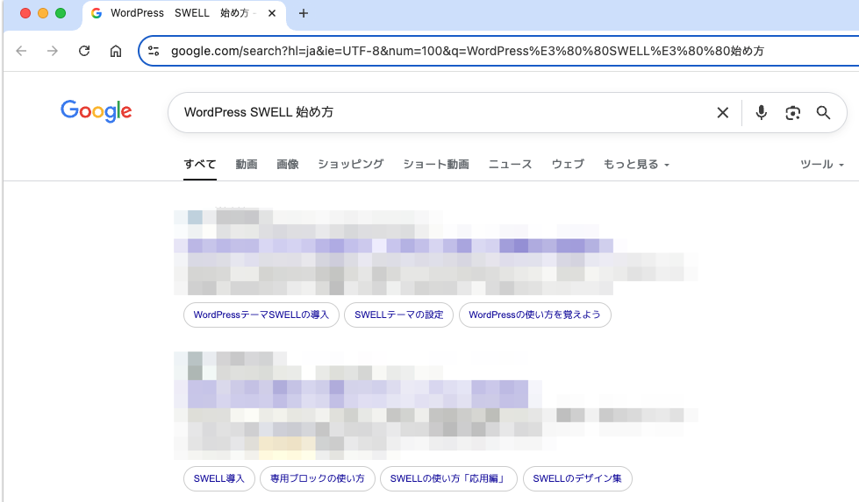The width and height of the screenshot is (859, 502).
Task: Expand the もっと見る dropdown
Action: click(x=636, y=165)
